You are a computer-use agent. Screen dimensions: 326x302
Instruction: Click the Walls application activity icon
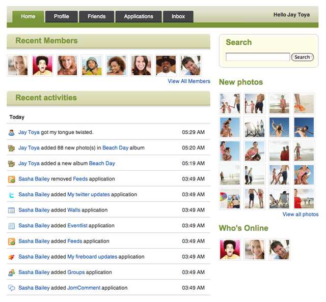[11, 210]
